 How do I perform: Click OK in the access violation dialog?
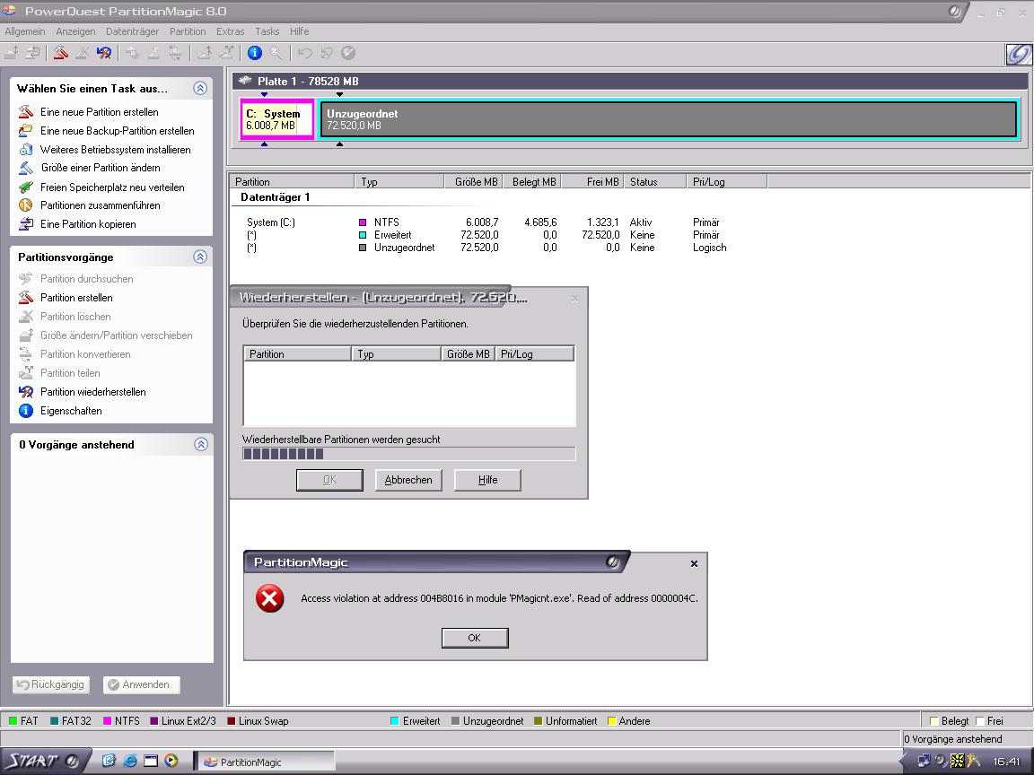[x=475, y=638]
